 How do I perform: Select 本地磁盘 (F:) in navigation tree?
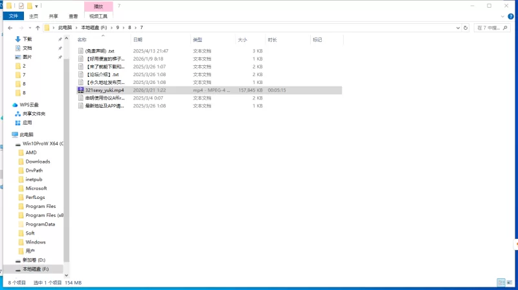(36, 269)
